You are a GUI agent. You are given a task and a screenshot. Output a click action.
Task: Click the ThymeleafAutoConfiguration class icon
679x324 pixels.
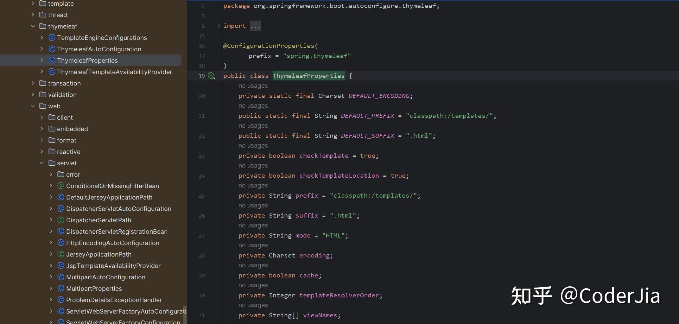point(52,49)
